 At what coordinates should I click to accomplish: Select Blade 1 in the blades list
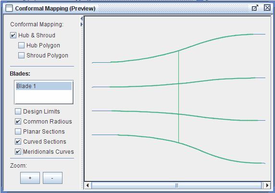[44, 86]
